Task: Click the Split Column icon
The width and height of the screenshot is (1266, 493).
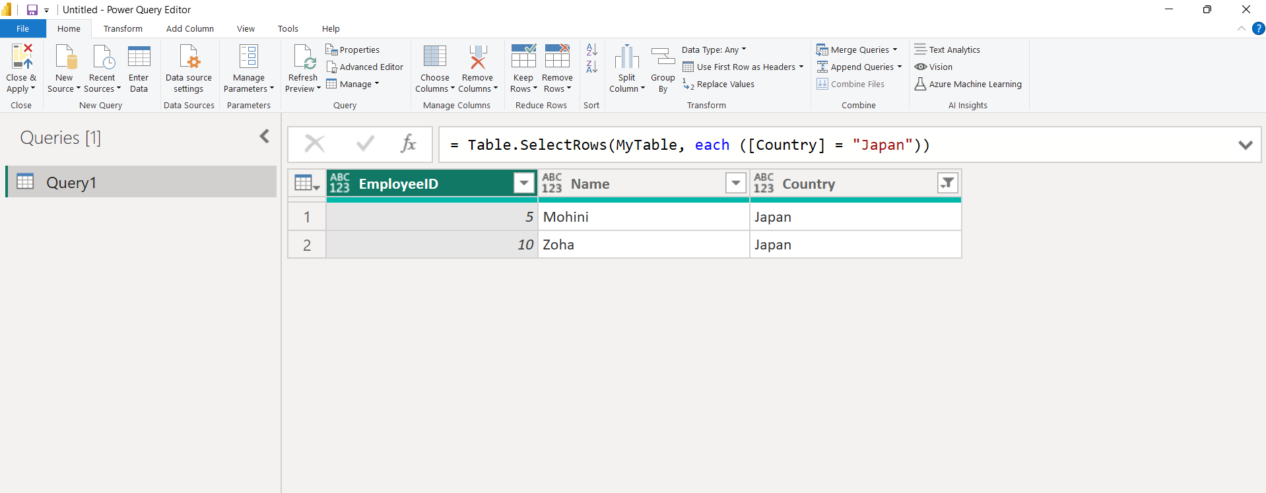Action: point(626,57)
